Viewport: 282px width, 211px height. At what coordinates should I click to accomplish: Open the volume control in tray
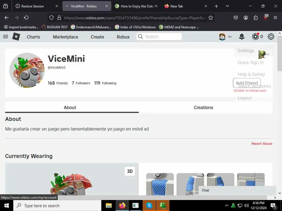pos(246,206)
